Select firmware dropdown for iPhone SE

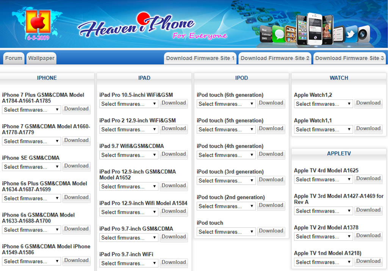click(x=31, y=167)
